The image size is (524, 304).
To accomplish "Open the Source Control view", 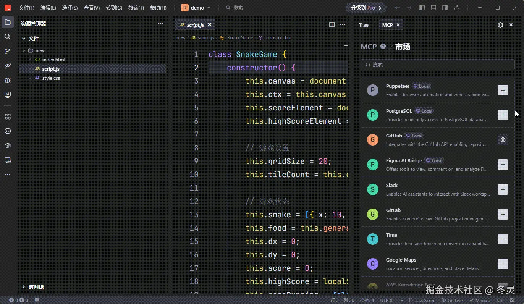I will pos(7,51).
